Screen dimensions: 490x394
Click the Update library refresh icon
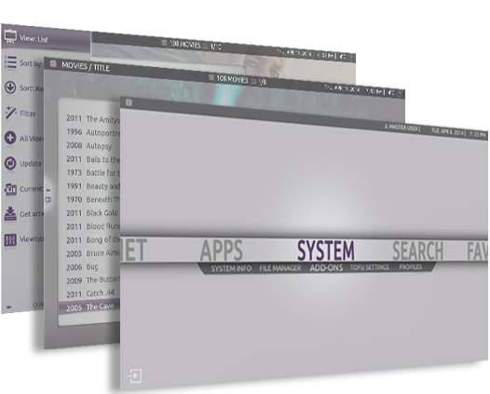tap(10, 163)
